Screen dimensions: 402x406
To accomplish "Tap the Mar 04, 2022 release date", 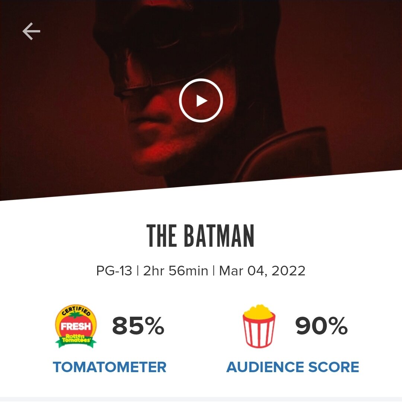I will coord(262,271).
